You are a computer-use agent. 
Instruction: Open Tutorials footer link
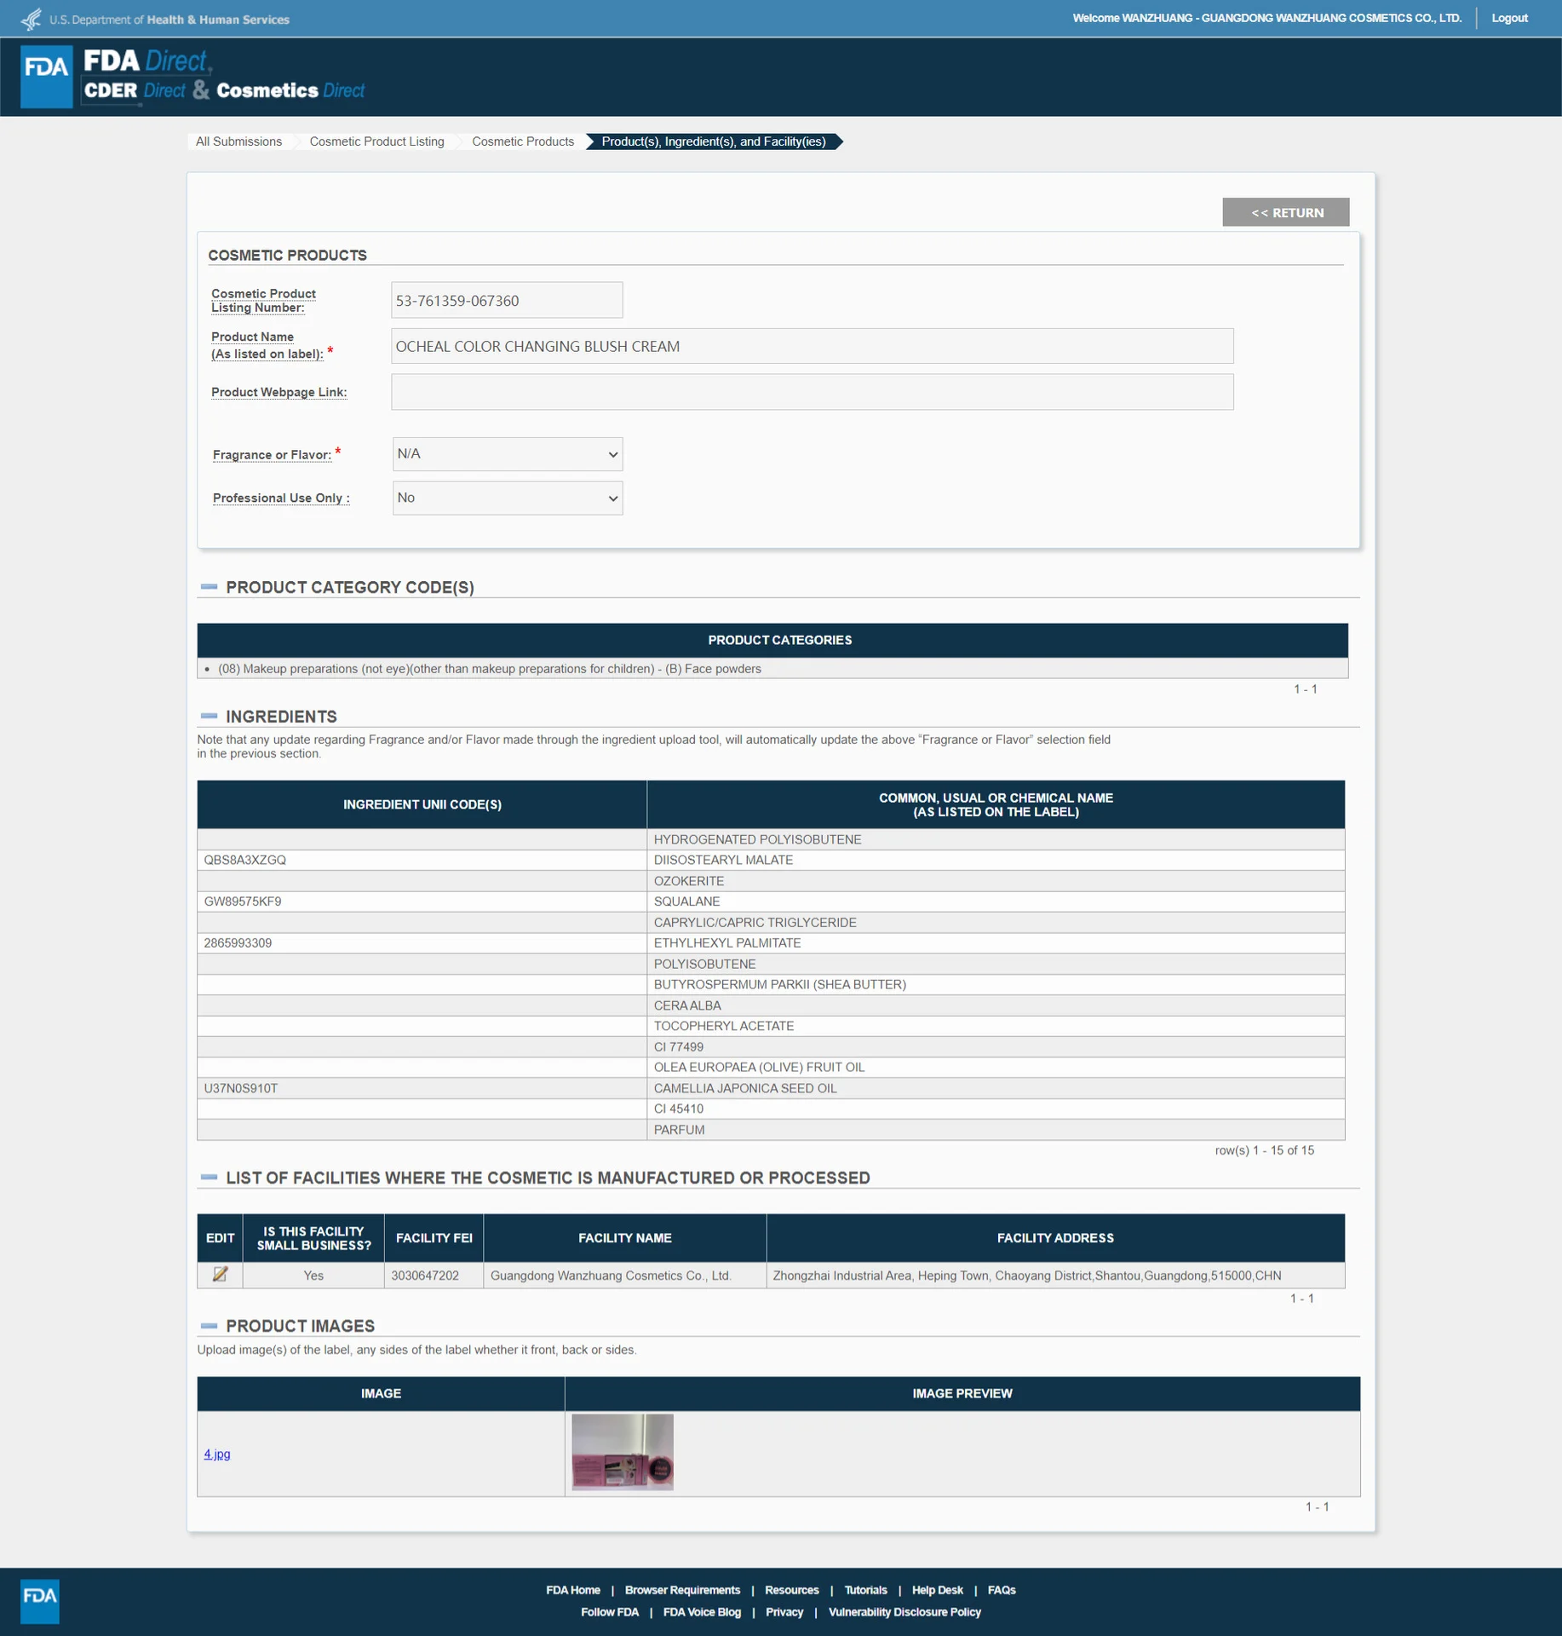[x=865, y=1590]
